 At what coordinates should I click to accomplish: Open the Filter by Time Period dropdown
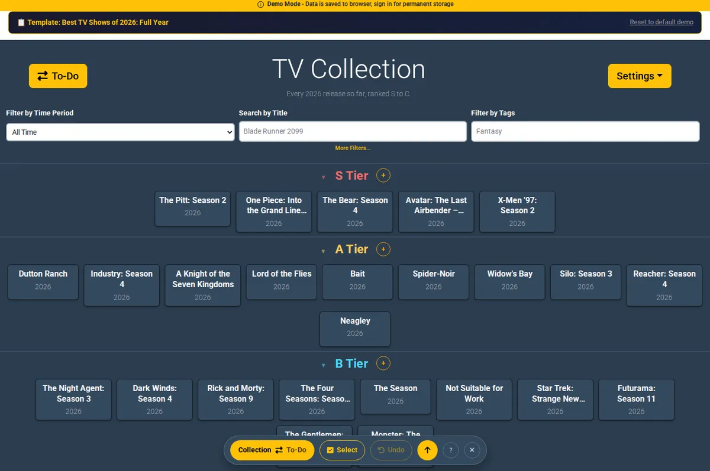(x=120, y=132)
